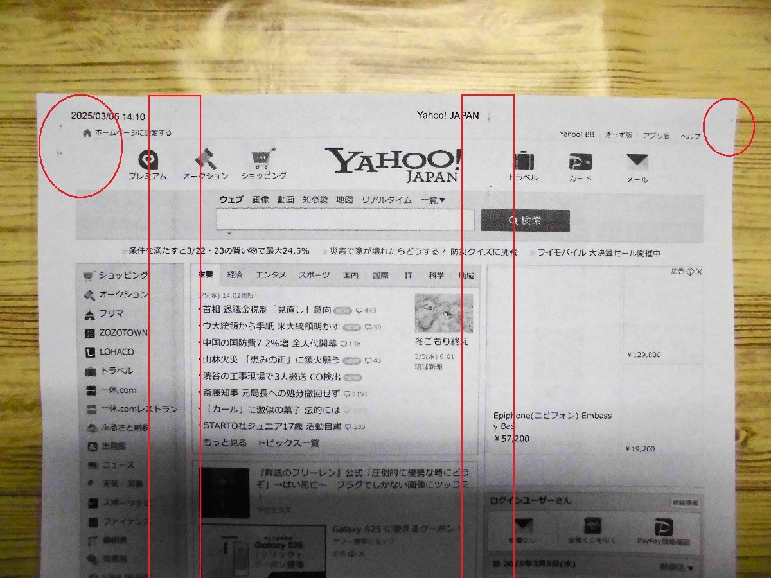This screenshot has height=578, width=771.
Task: Click the もっと見る link
Action: pos(225,443)
